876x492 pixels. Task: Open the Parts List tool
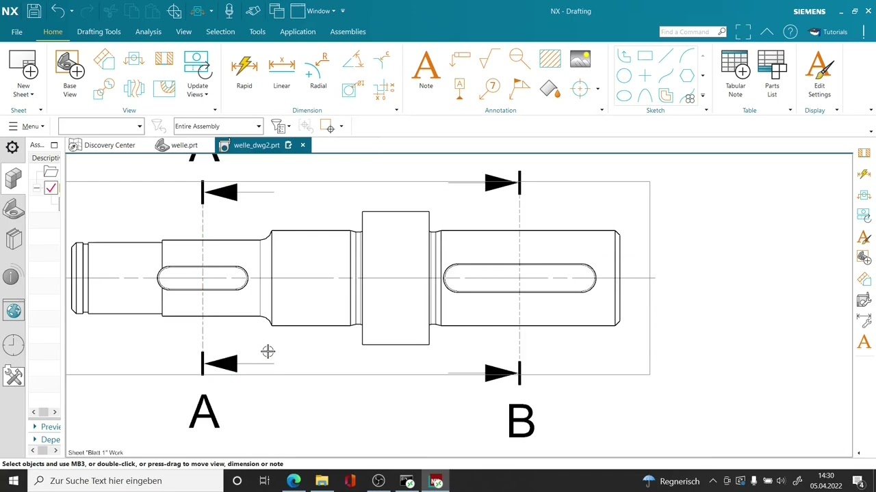pyautogui.click(x=772, y=74)
